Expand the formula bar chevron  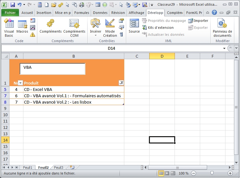pyautogui.click(x=236, y=48)
